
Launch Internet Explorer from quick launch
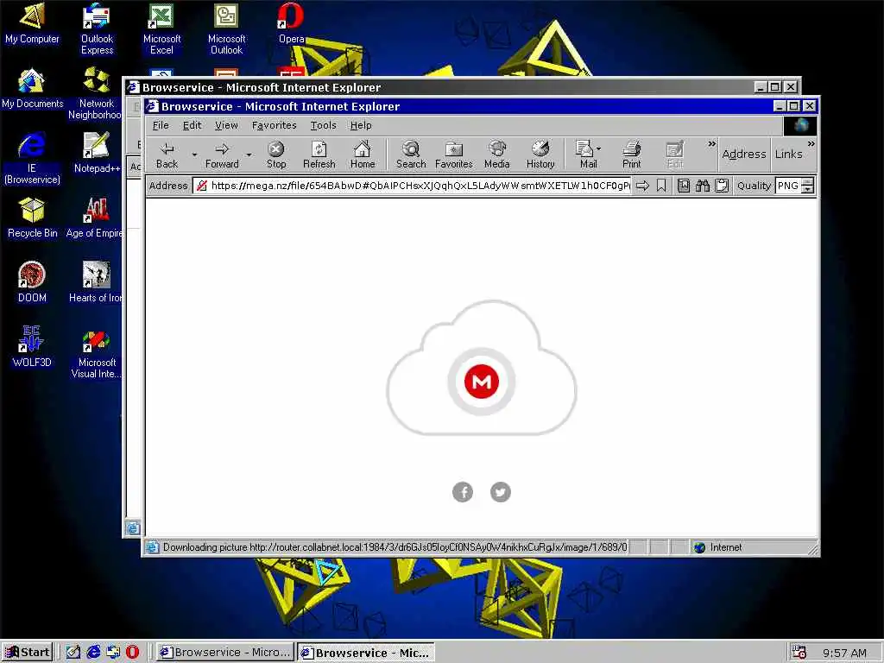click(93, 653)
